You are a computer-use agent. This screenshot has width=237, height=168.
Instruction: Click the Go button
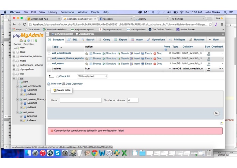(x=217, y=113)
